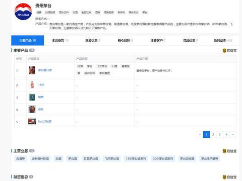Click the 五星茅台酒 business tag
The height and width of the screenshot is (181, 242).
click(x=91, y=158)
